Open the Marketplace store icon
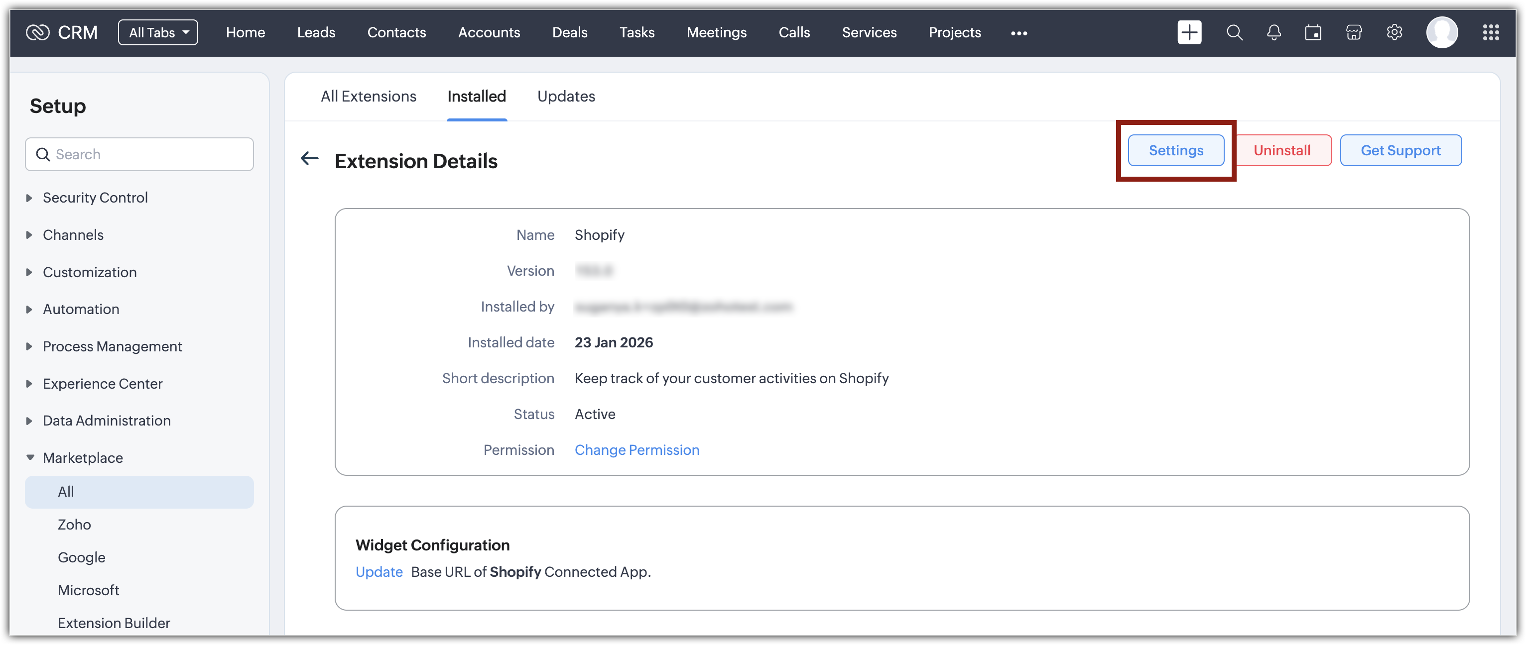1526x645 pixels. tap(1354, 32)
